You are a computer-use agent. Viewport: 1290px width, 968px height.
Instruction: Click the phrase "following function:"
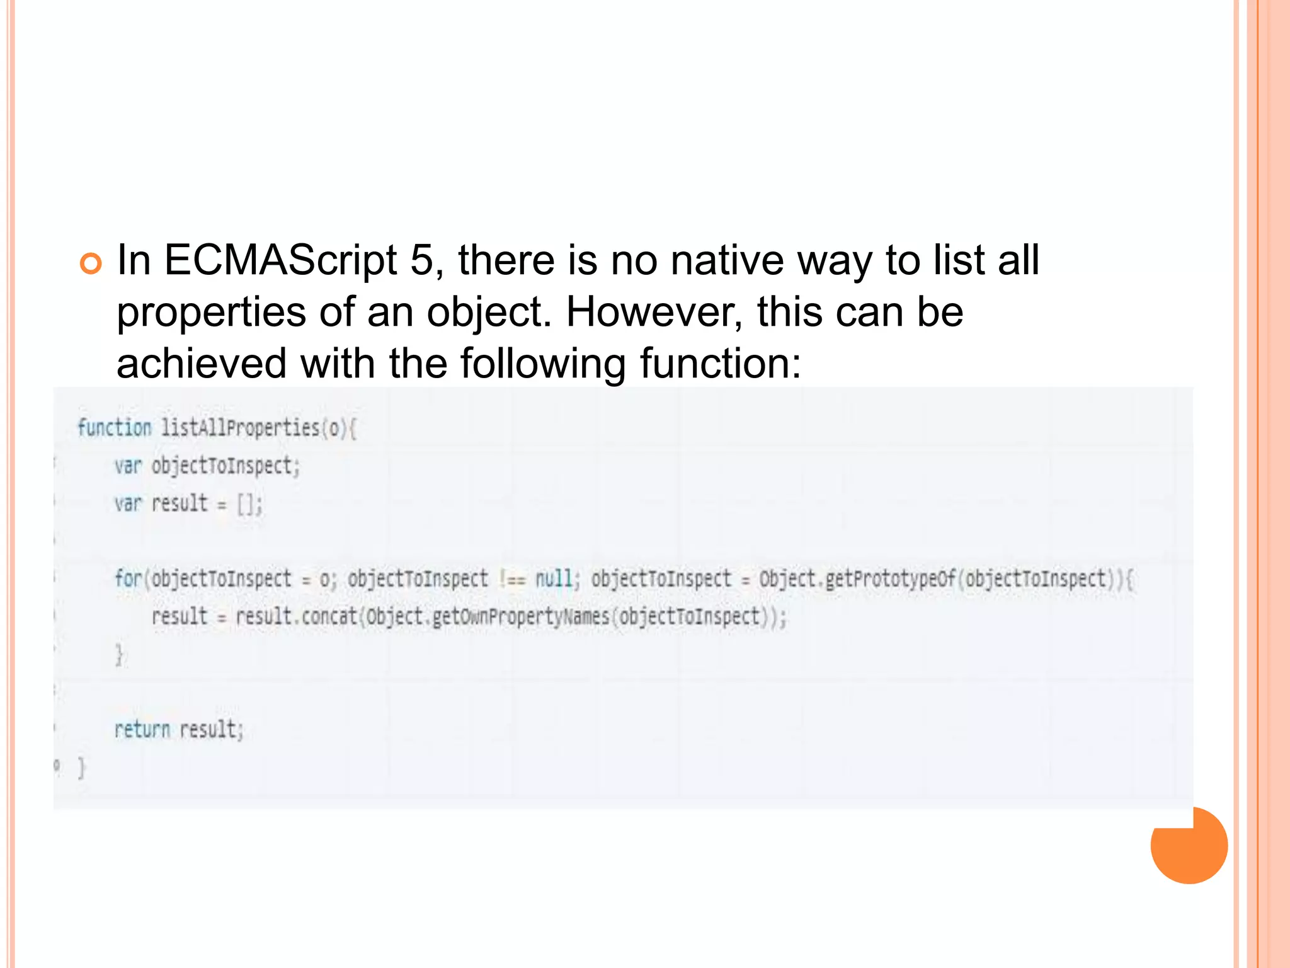tap(631, 363)
